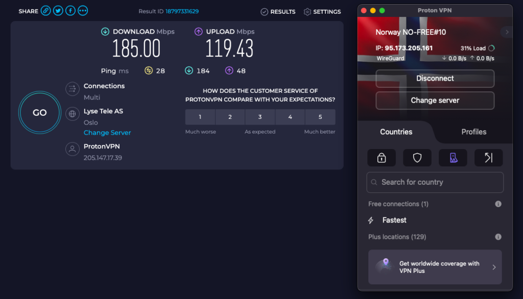Click Norway NO-FREE#10 server name
Image resolution: width=523 pixels, height=299 pixels.
411,32
